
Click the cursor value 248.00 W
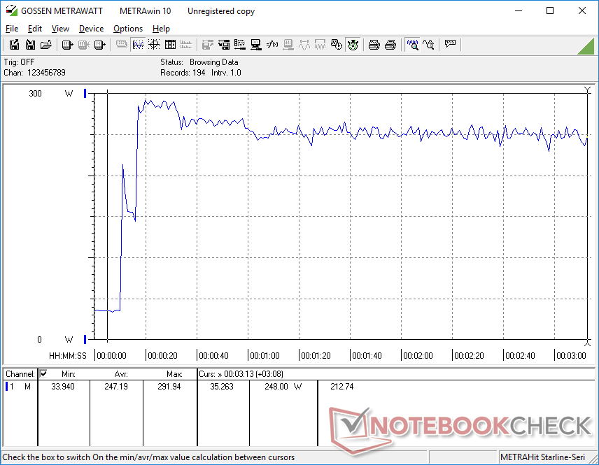point(283,387)
